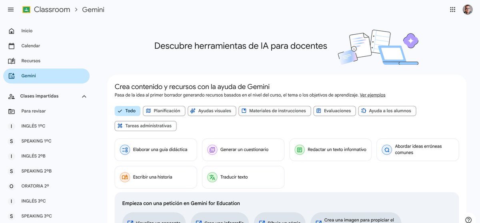Viewport: 480px width, 223px height.
Task: Open Elaborar una guía didáctica card
Action: point(156,150)
